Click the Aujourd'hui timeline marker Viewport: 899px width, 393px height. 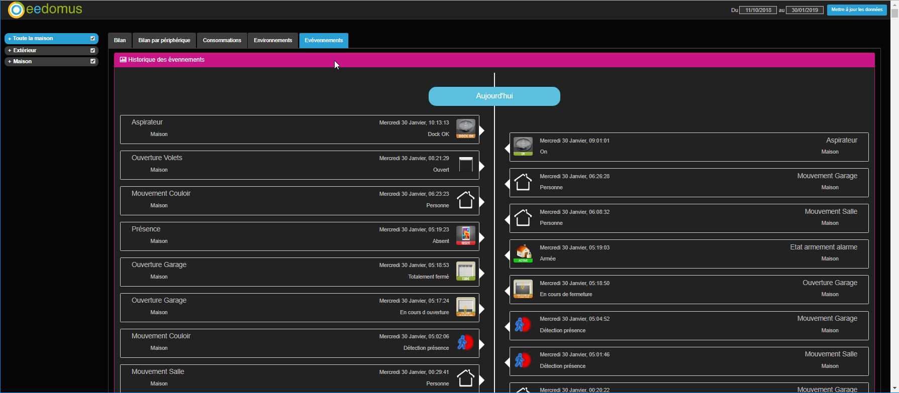(494, 96)
